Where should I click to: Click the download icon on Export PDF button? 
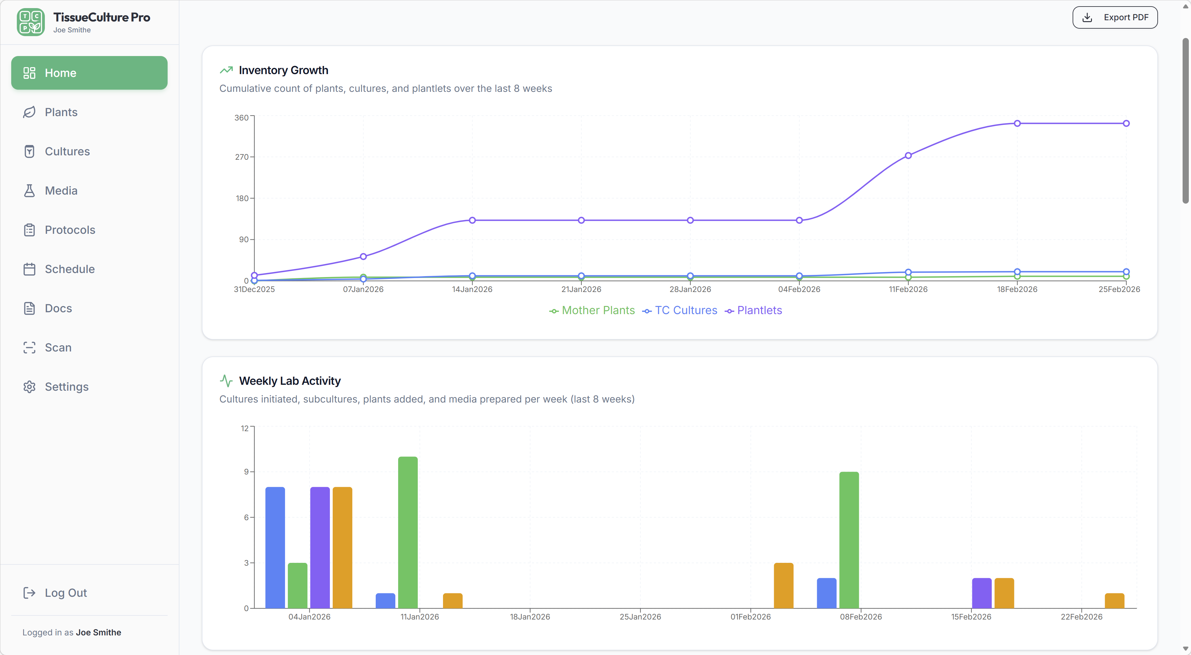(x=1087, y=17)
